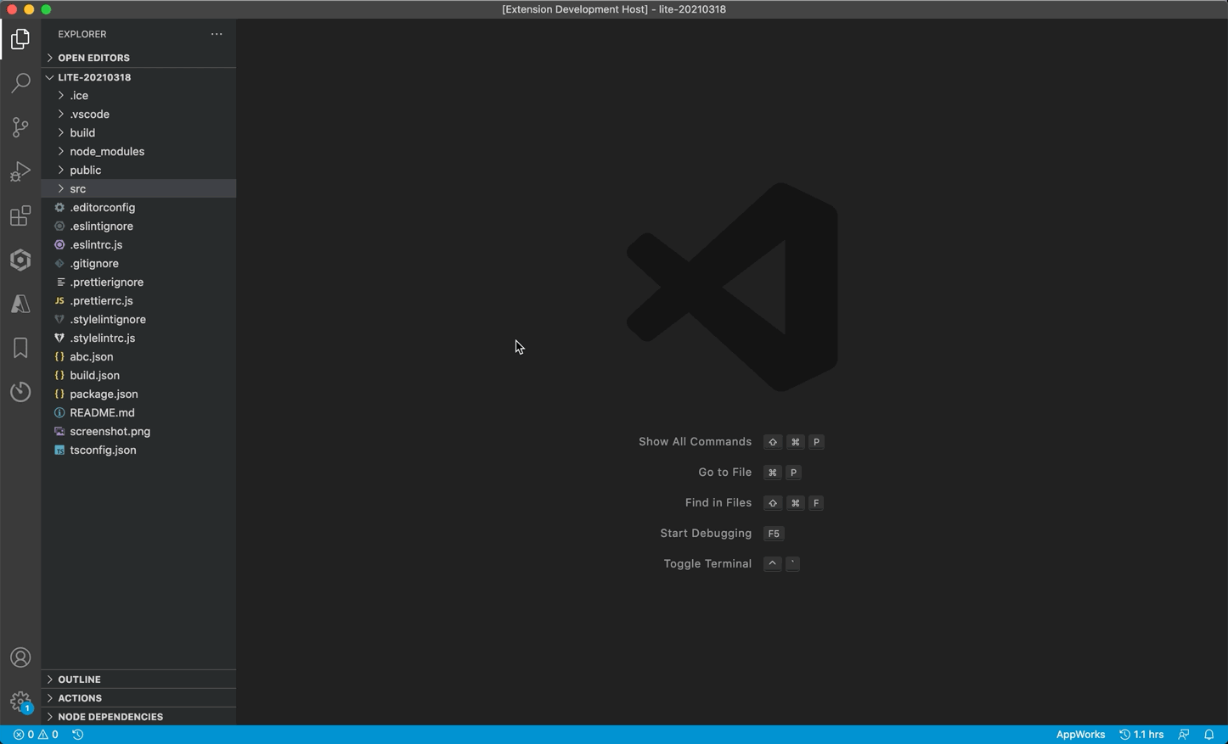Click the feedback icon in status bar
The image size is (1228, 744).
coord(1184,735)
